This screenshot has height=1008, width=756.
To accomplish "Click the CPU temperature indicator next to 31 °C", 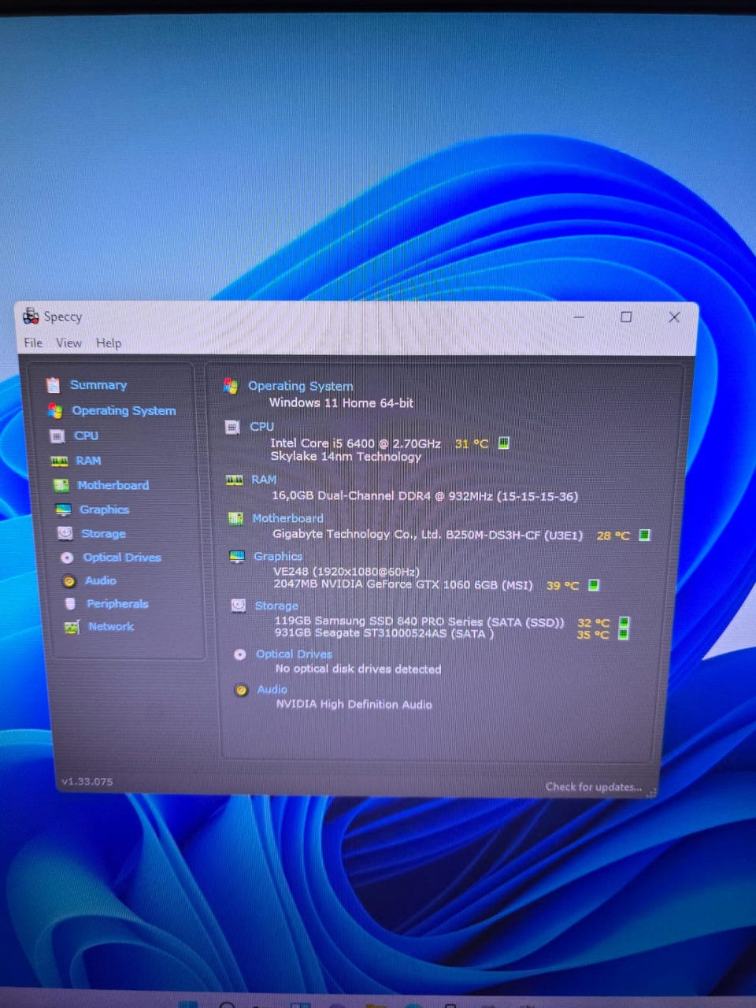I will point(504,443).
